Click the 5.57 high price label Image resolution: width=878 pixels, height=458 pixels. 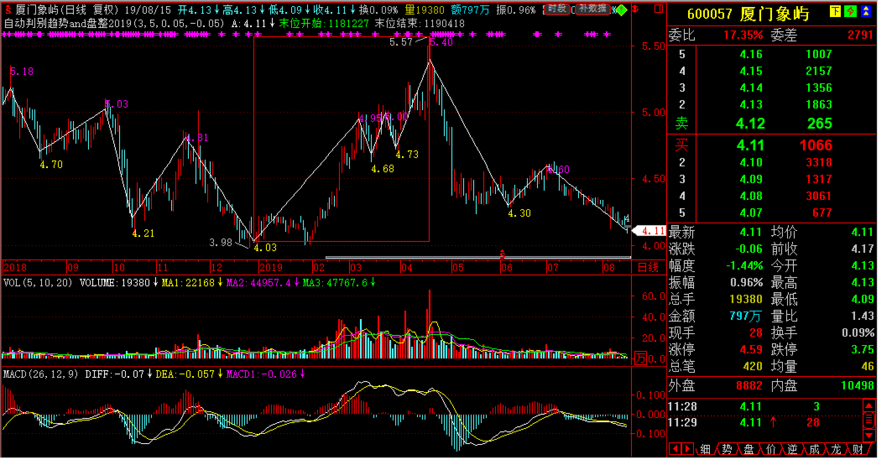click(x=401, y=42)
